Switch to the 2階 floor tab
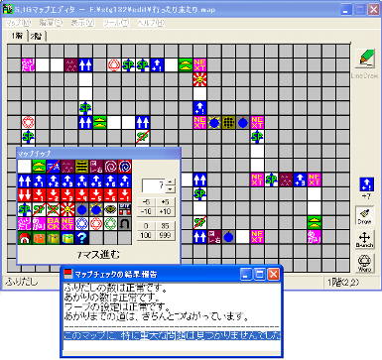Viewport: 382px width, 360px height. [36, 37]
